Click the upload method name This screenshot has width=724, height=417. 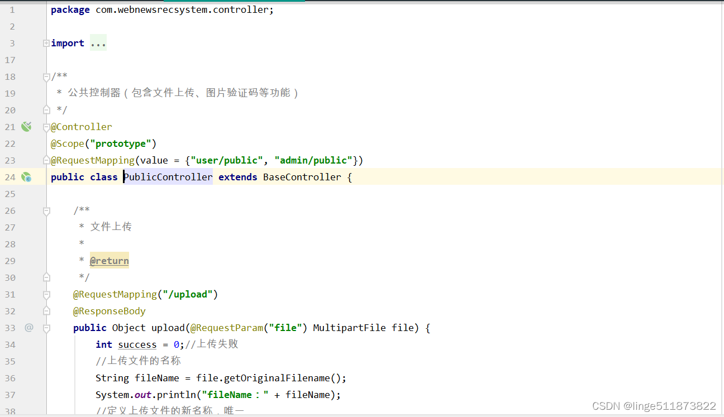click(168, 328)
